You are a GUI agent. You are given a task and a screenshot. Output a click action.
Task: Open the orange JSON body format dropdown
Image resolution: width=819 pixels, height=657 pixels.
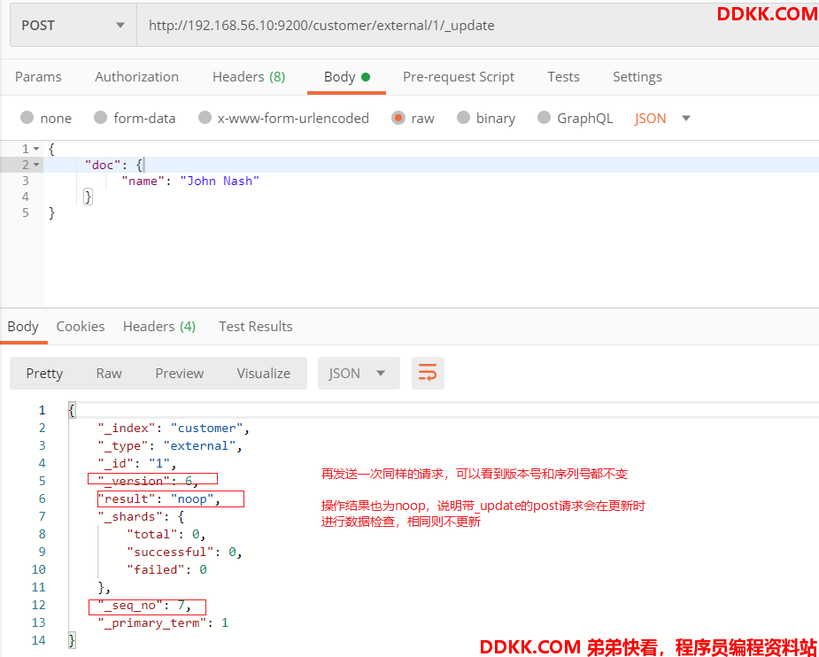pyautogui.click(x=662, y=118)
